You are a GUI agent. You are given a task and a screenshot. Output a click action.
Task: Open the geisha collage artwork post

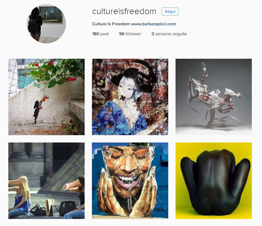tap(130, 97)
